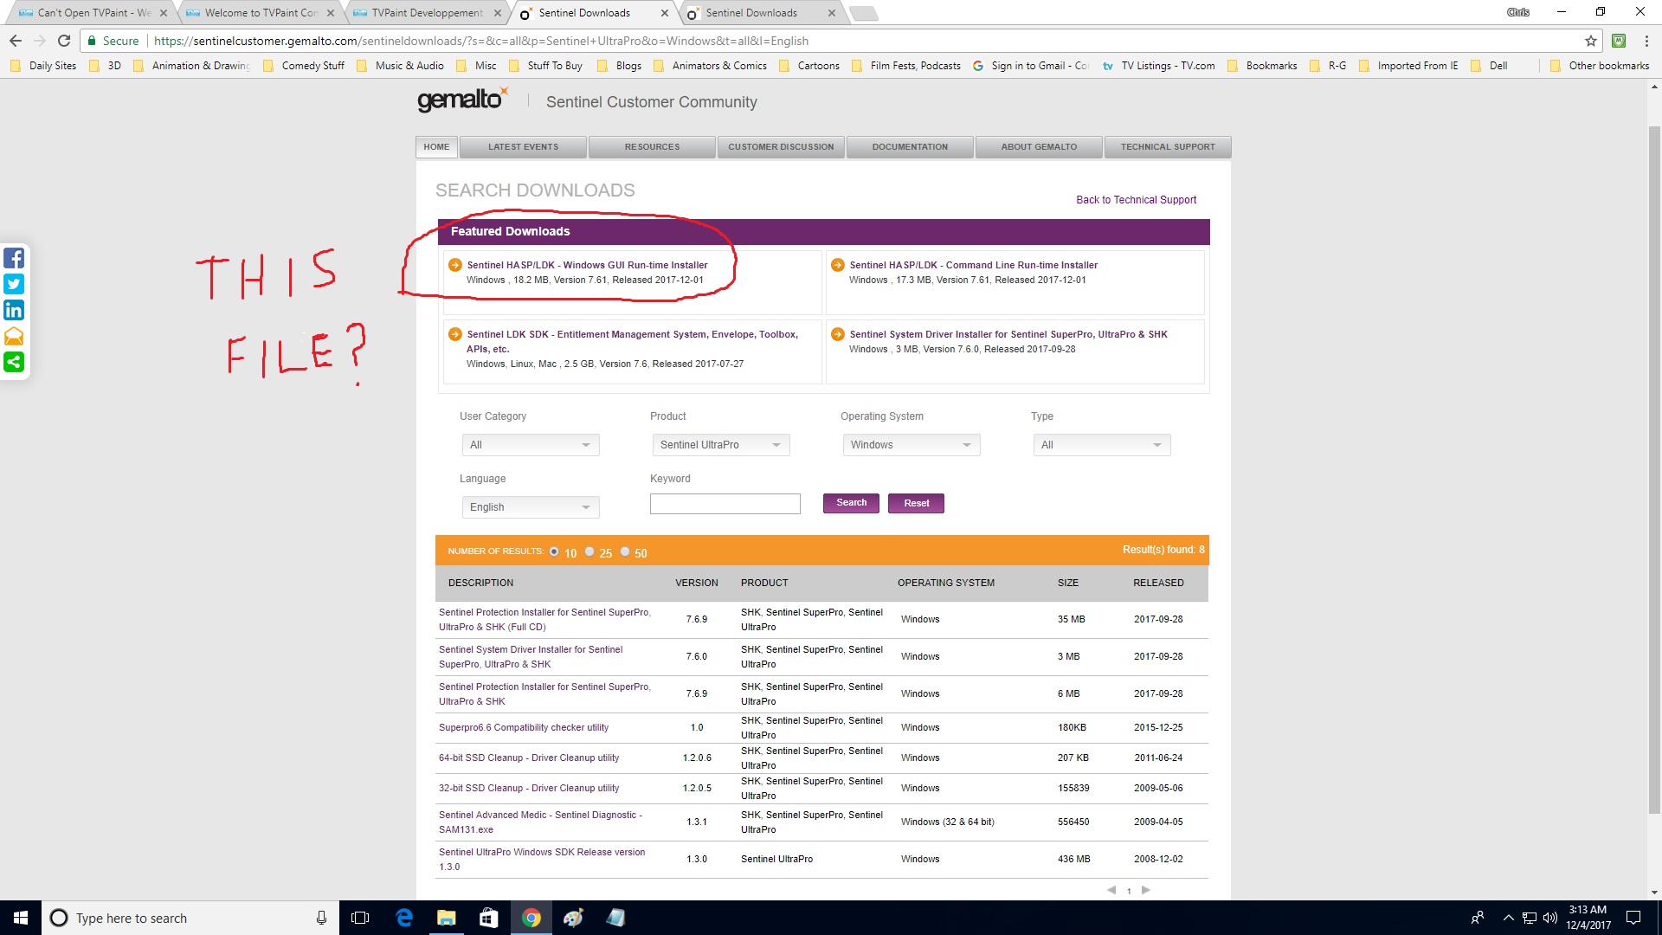1662x935 pixels.
Task: Open the LATEST EVENTS navigation tab
Action: 523,147
